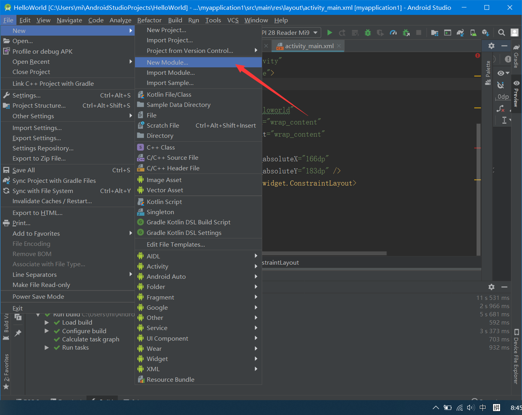Click the Search Everywhere magnifier icon
Image resolution: width=522 pixels, height=415 pixels.
[x=502, y=32]
